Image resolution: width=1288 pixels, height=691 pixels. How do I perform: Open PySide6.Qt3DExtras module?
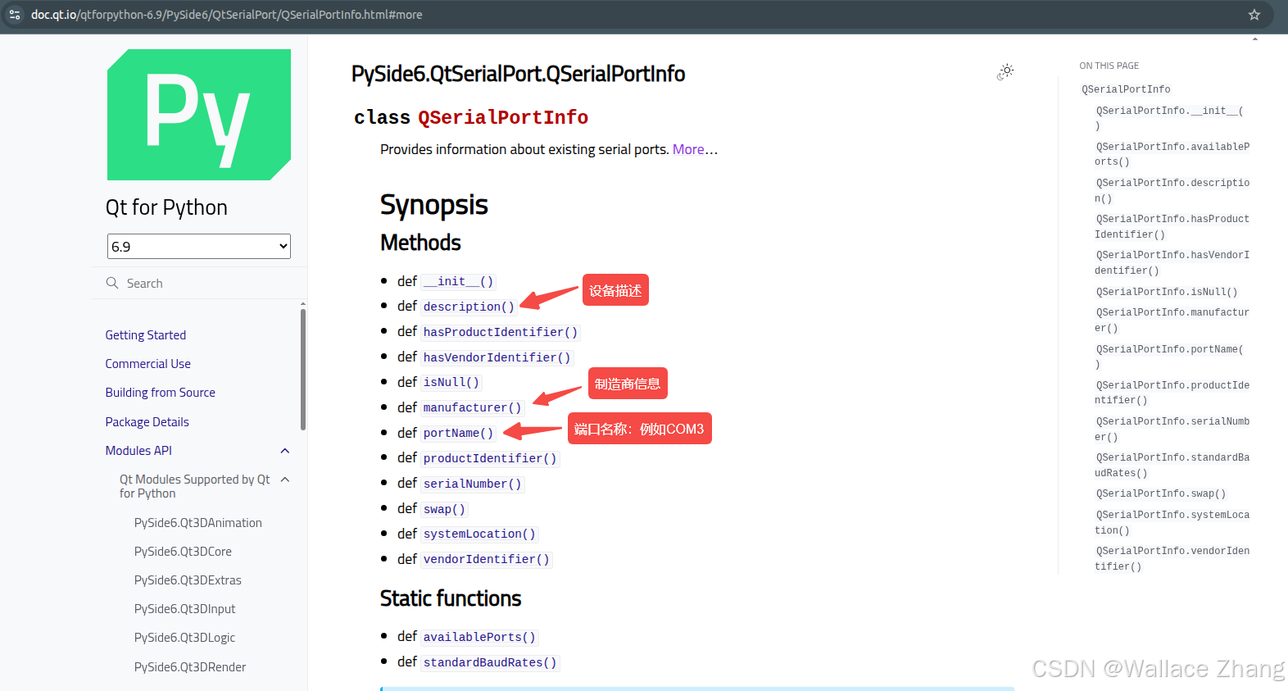pyautogui.click(x=188, y=580)
